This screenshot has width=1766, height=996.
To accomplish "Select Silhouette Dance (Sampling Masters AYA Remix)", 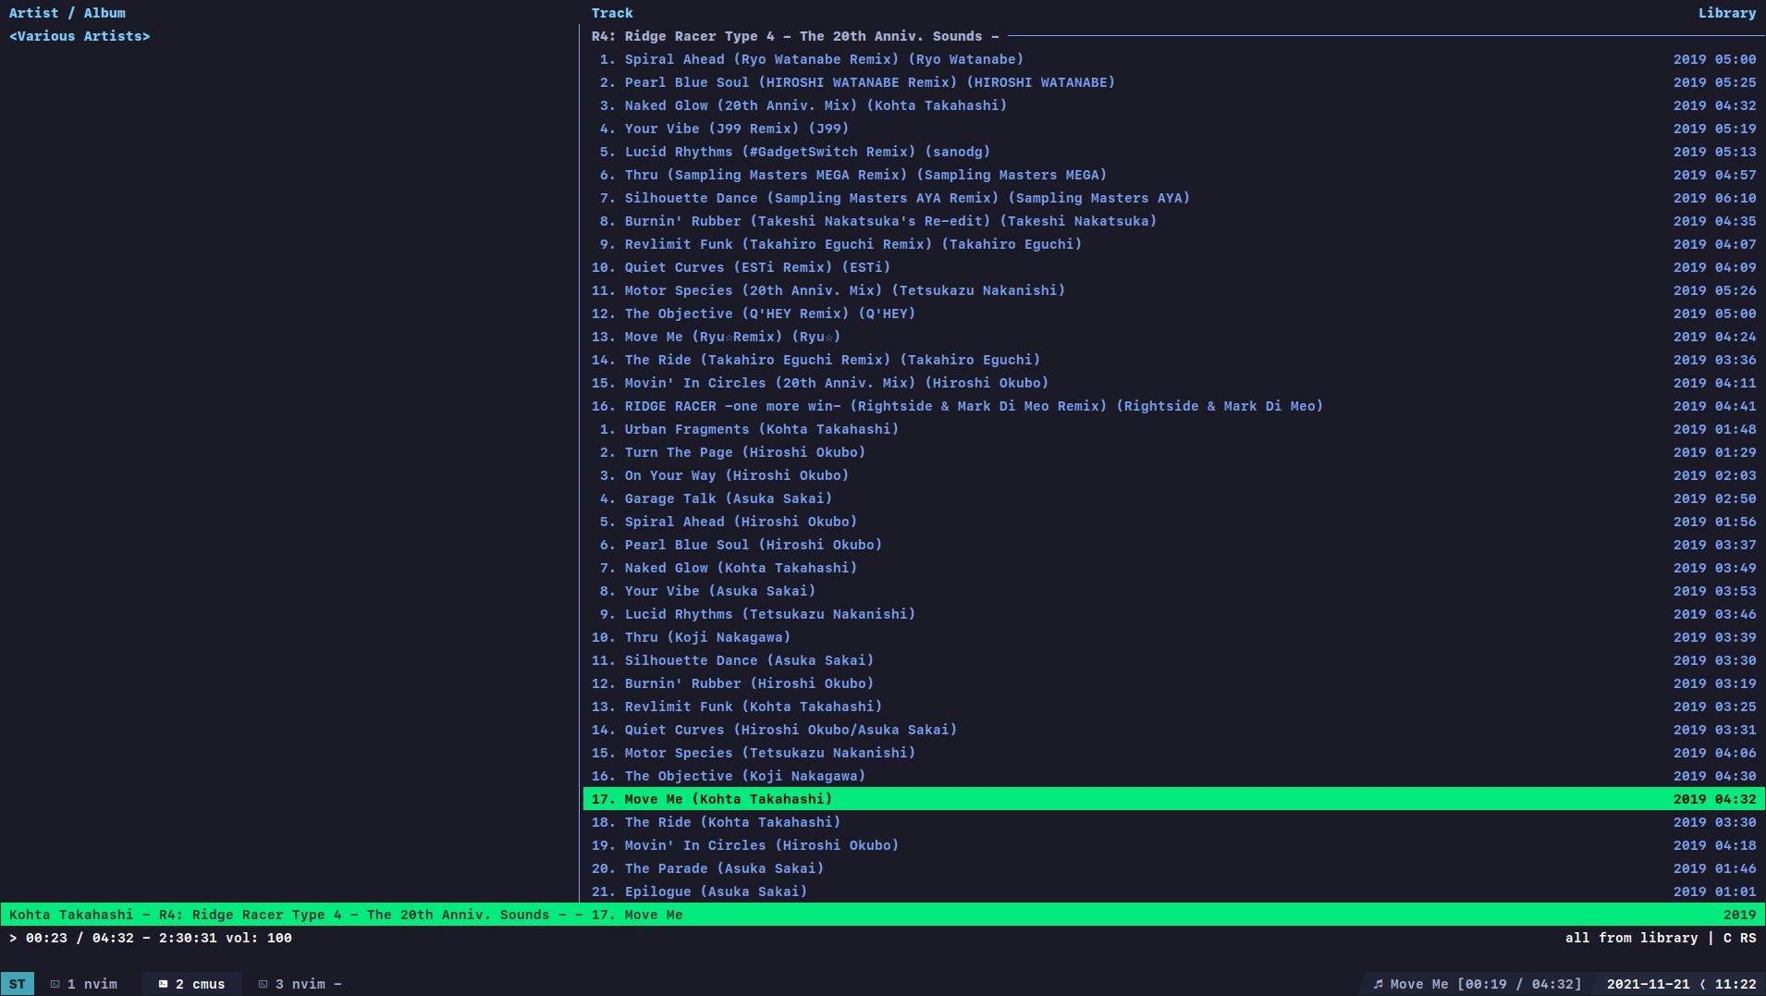I will click(x=1174, y=198).
